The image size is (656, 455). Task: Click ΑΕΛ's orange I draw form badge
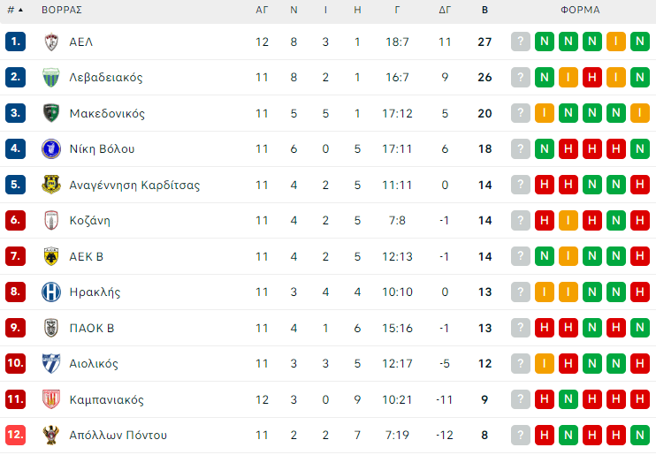[616, 42]
